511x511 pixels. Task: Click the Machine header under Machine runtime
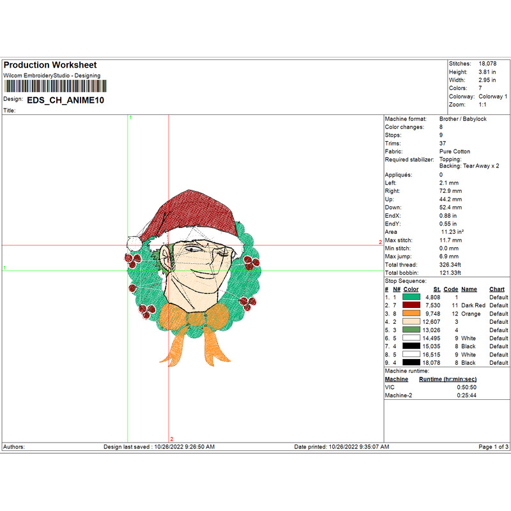coord(396,379)
